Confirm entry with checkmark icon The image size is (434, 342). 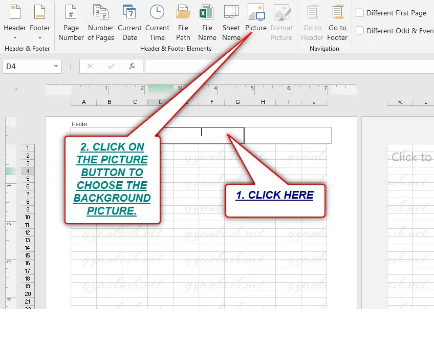click(111, 66)
